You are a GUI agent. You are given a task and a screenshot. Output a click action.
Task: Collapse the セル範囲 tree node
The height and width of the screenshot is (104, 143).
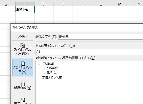(x=39, y=64)
